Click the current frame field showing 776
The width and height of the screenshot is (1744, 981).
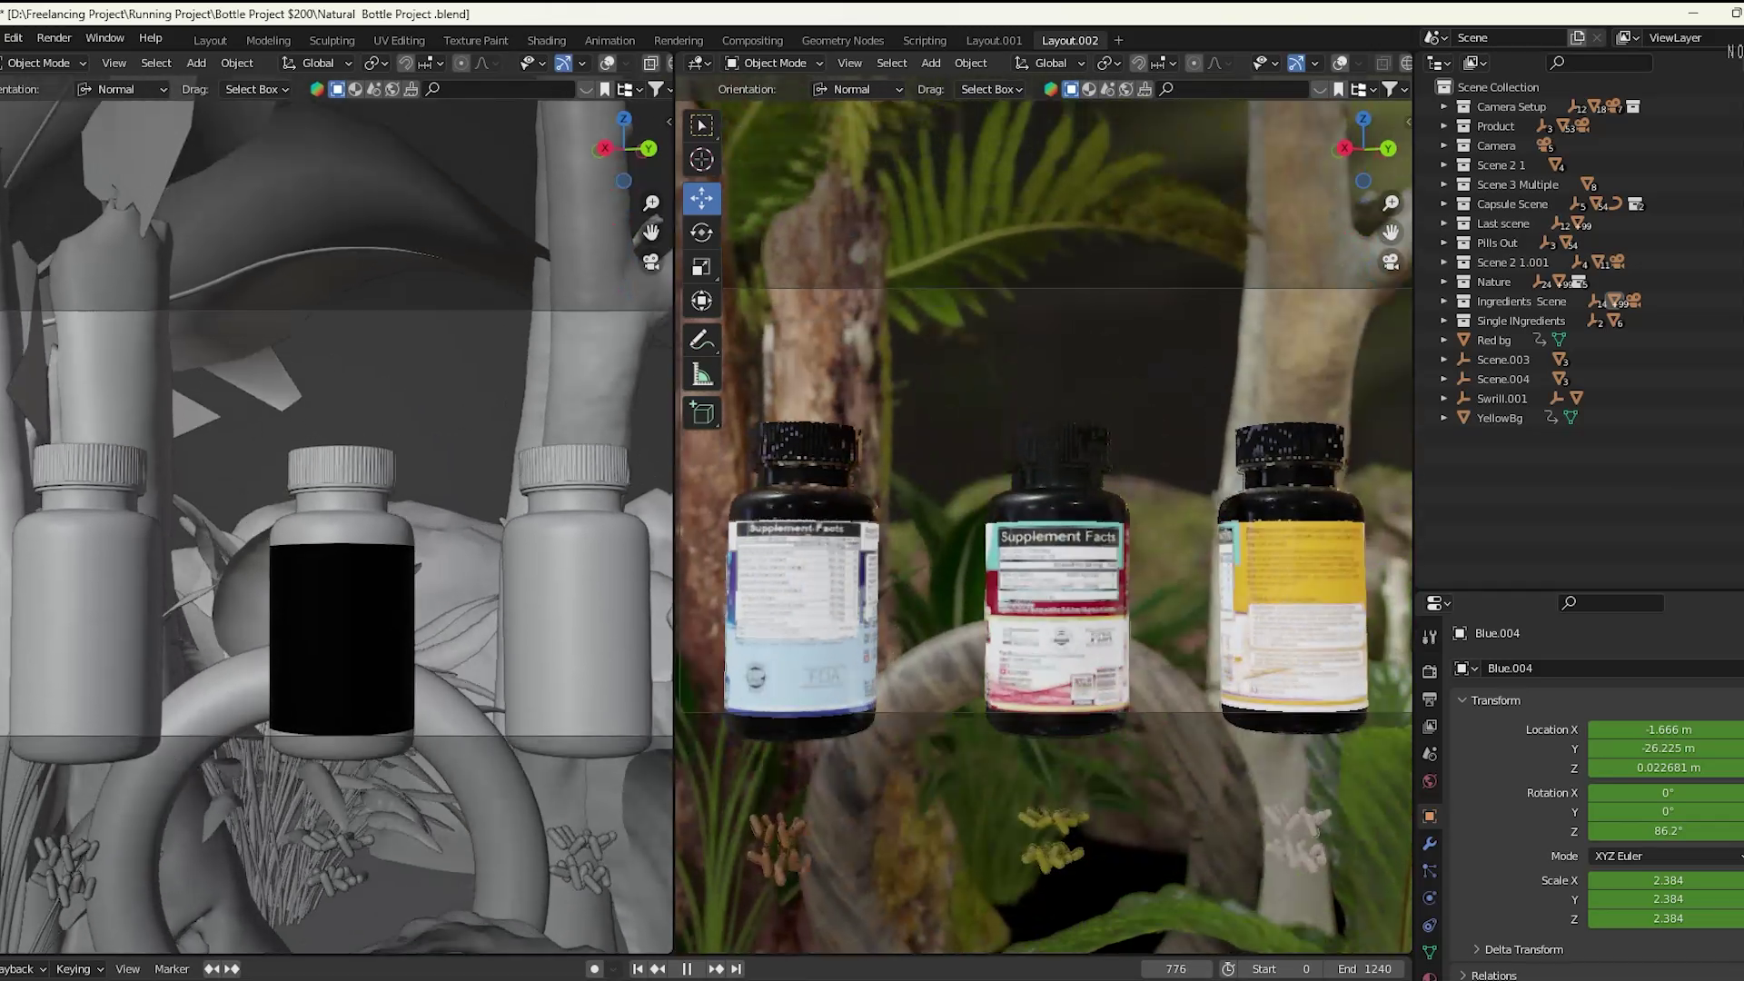1176,968
